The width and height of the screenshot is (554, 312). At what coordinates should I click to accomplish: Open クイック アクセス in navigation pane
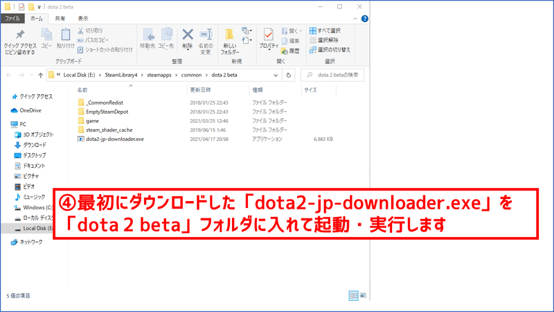tap(32, 96)
